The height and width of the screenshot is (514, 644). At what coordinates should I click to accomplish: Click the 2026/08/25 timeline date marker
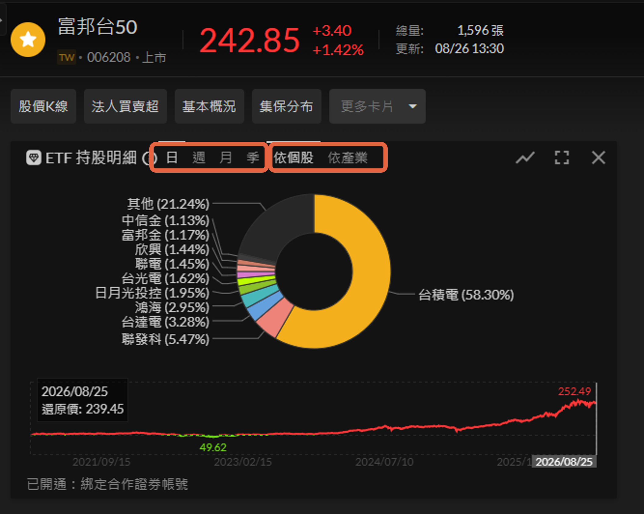(x=564, y=462)
